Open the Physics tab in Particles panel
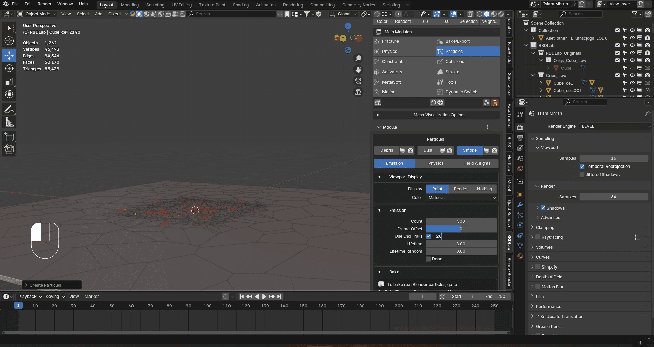 (x=435, y=163)
